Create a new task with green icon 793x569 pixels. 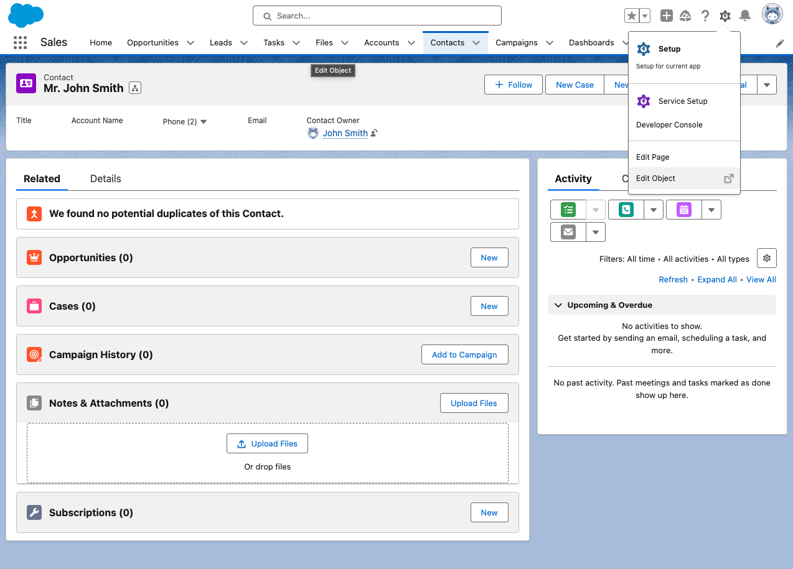pos(568,210)
